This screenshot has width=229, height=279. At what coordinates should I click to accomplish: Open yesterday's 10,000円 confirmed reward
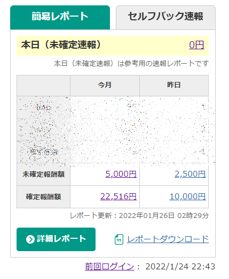click(x=188, y=197)
